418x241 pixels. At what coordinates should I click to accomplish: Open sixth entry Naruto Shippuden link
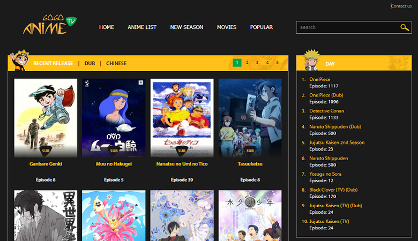tap(329, 158)
